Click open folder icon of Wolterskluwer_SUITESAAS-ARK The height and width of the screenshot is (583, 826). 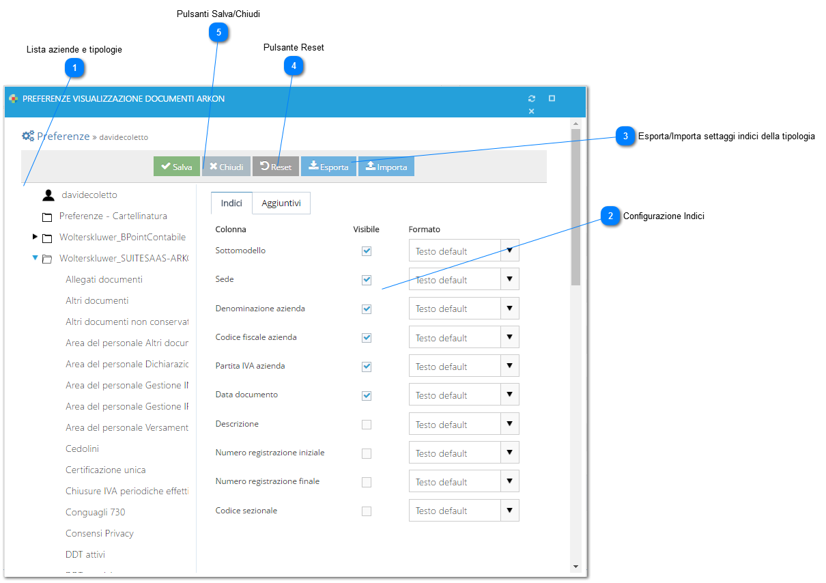click(x=47, y=259)
